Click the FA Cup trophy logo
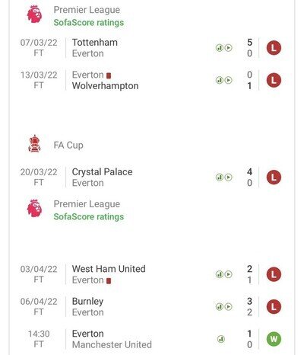Viewport: 304px width, 355px height. [34, 144]
